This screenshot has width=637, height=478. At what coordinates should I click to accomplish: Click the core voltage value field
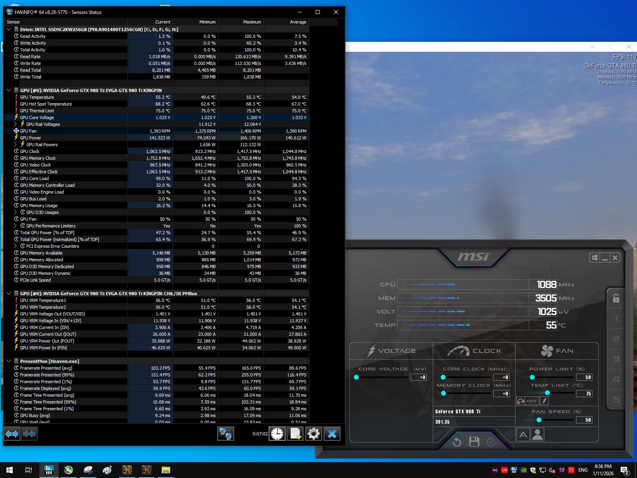pyautogui.click(x=419, y=377)
